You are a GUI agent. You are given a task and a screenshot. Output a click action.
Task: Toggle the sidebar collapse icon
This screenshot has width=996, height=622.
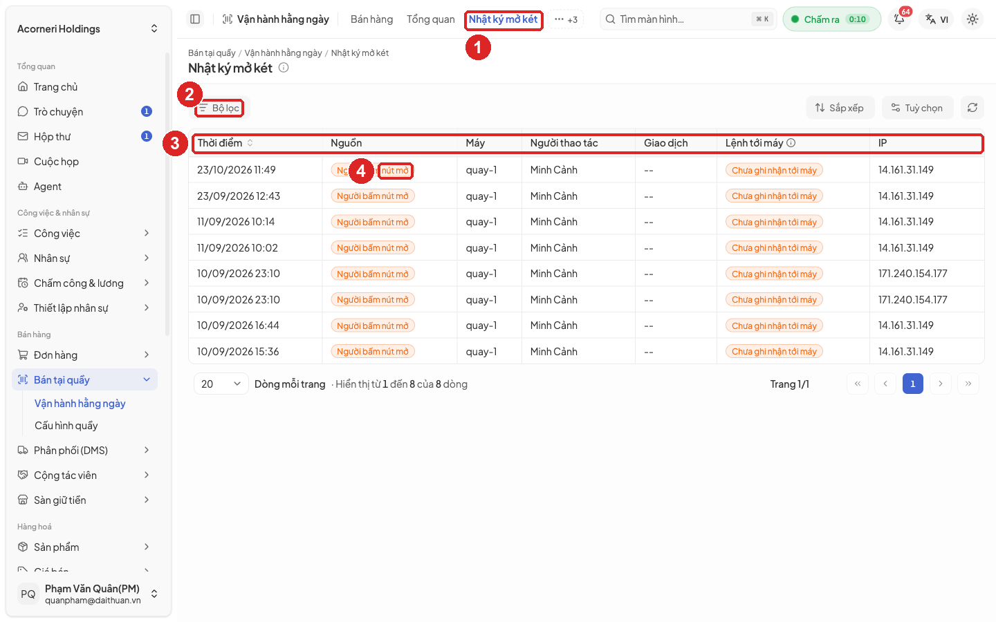(x=195, y=19)
